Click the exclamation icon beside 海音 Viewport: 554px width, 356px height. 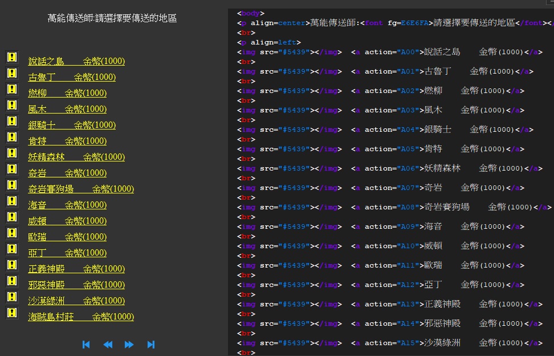point(12,201)
